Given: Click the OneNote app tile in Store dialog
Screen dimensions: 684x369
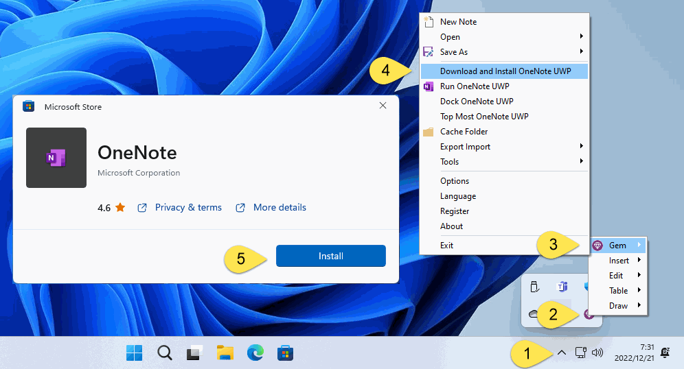Looking at the screenshot, I should [56, 158].
